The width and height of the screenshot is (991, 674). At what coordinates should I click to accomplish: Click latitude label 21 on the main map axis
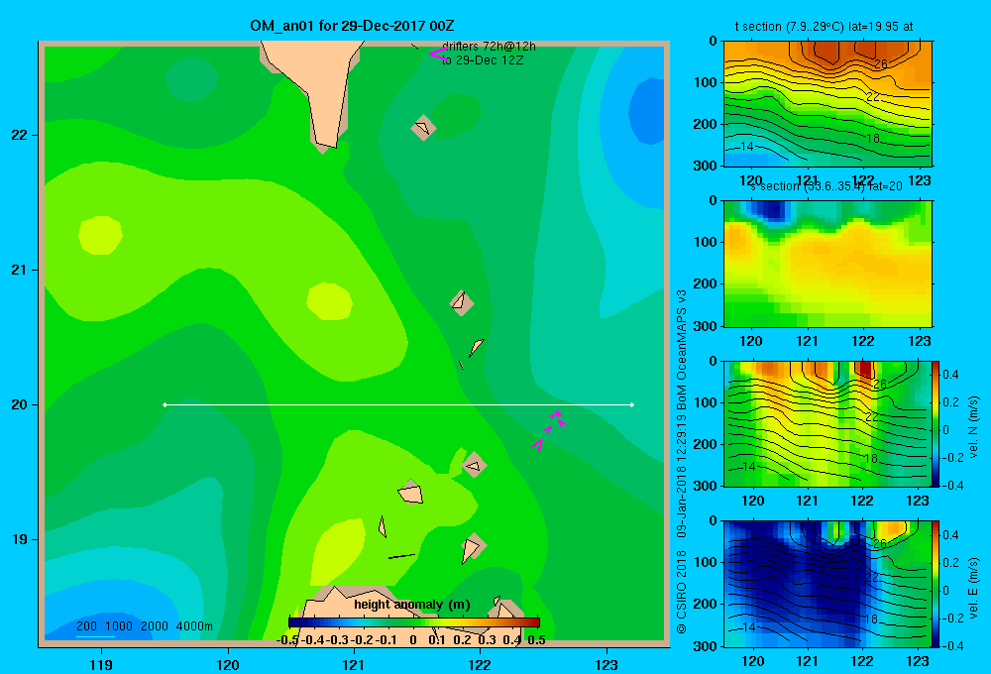(20, 270)
